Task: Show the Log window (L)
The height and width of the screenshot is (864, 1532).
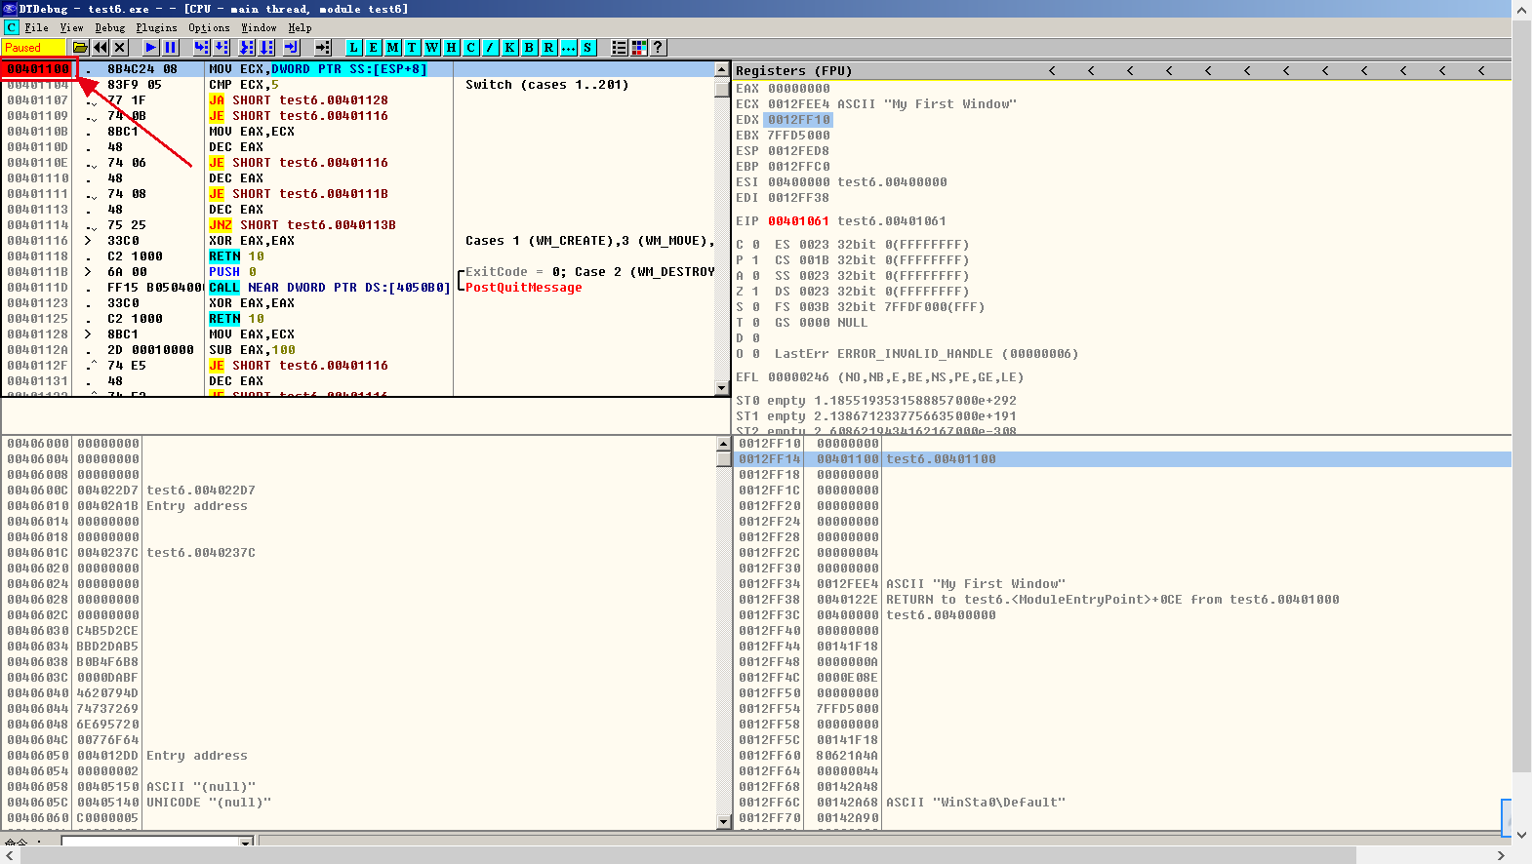Action: [x=353, y=47]
